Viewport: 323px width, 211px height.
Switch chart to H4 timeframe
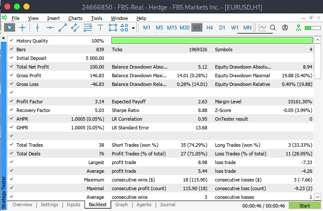coord(209,28)
